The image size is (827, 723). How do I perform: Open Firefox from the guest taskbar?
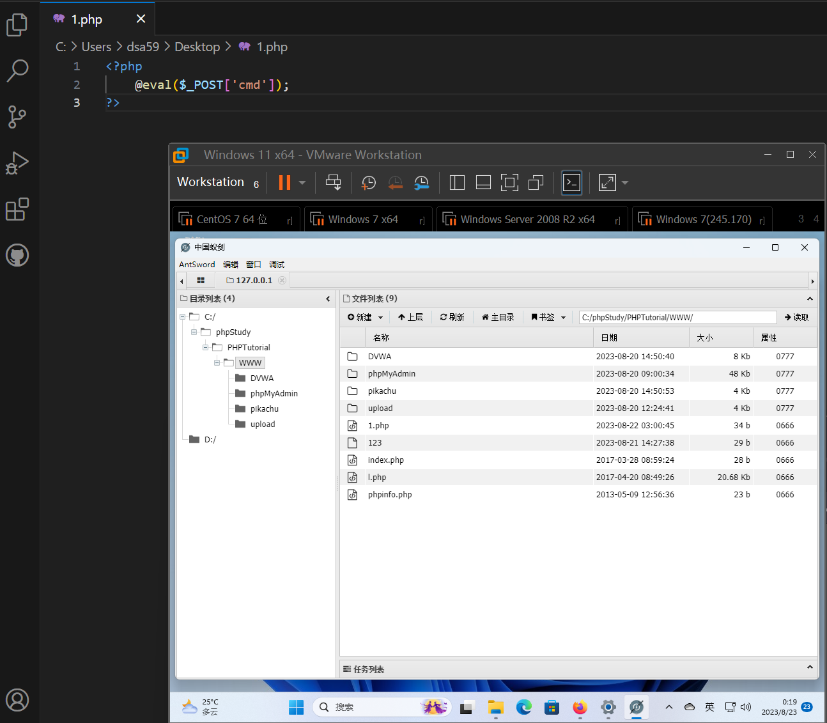580,707
